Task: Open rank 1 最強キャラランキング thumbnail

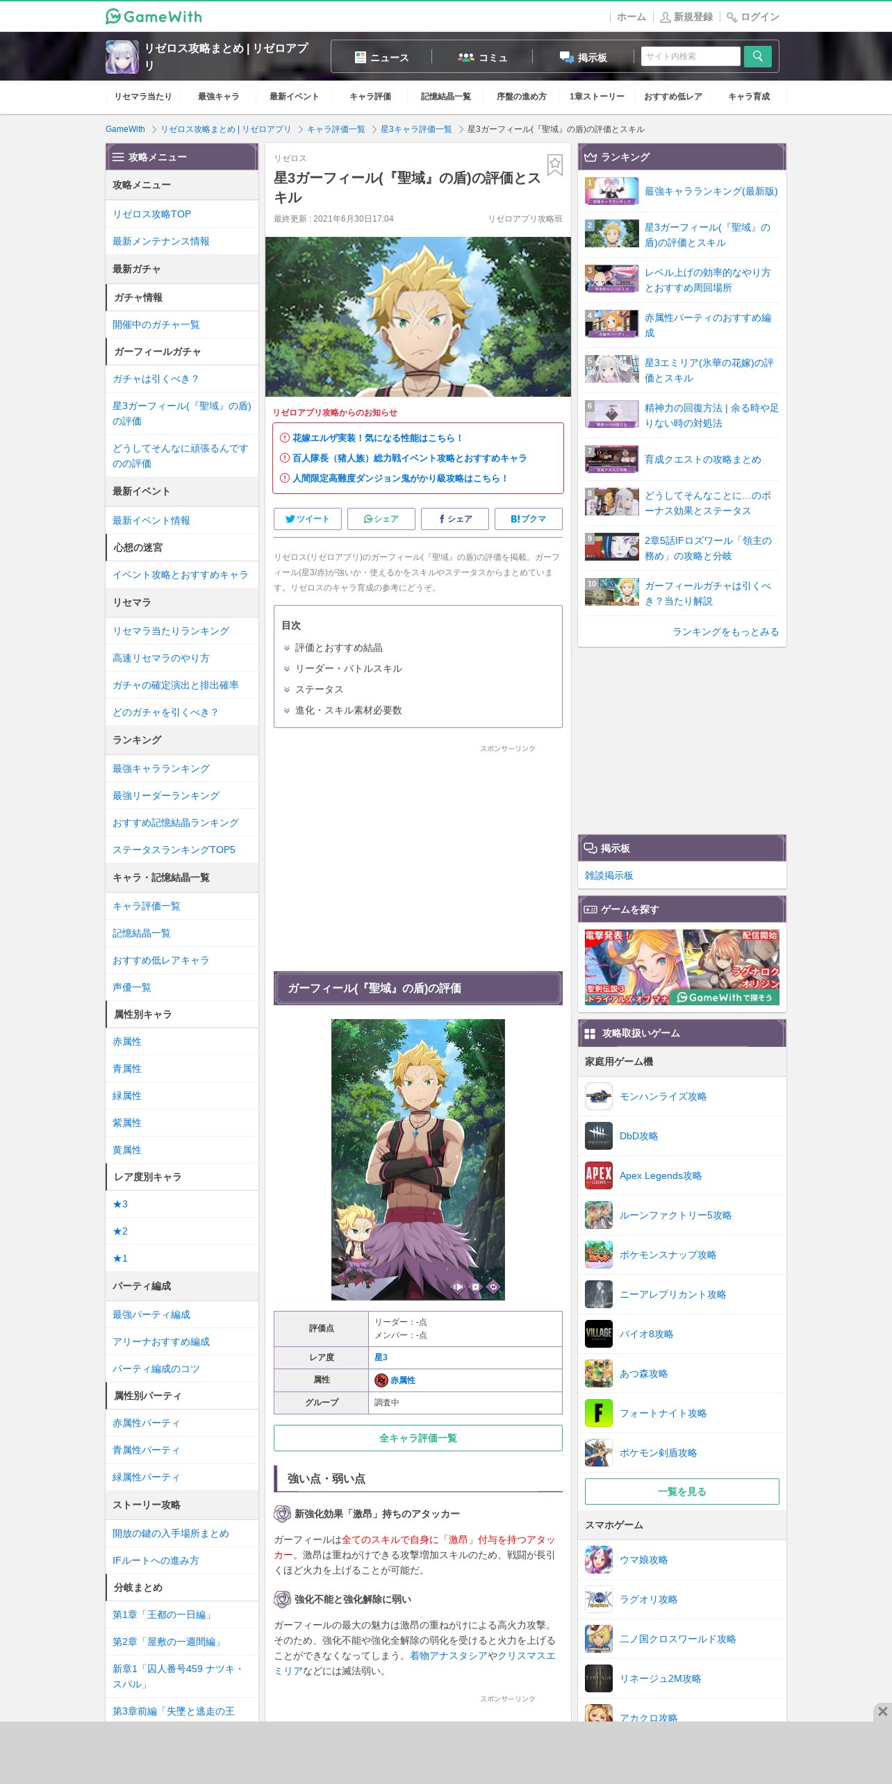Action: 611,191
